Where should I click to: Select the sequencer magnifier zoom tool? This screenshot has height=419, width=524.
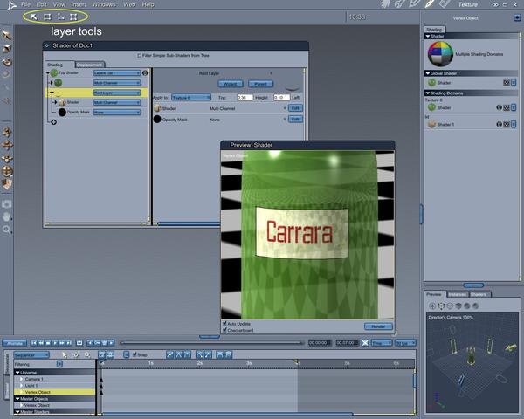click(x=87, y=355)
